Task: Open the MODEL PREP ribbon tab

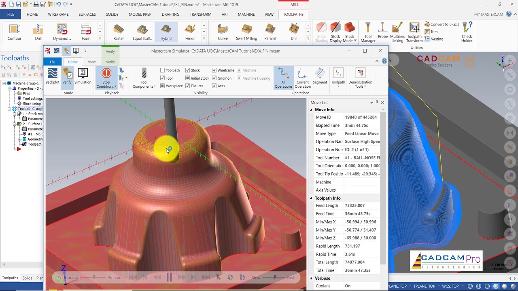Action: [140, 15]
